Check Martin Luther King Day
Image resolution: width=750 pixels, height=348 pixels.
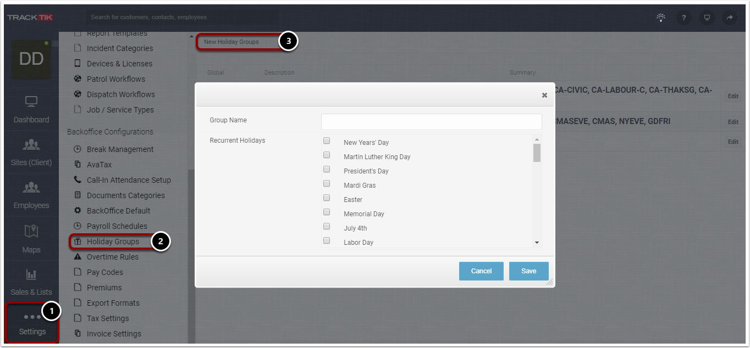[327, 155]
